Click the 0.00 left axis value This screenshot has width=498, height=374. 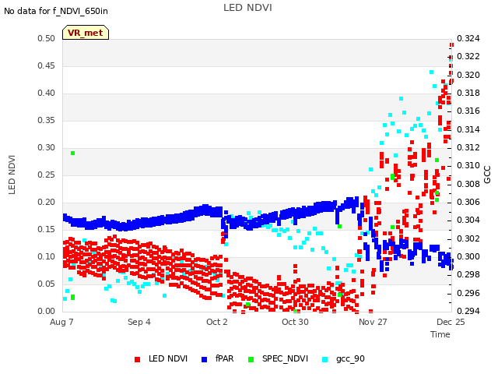point(47,311)
